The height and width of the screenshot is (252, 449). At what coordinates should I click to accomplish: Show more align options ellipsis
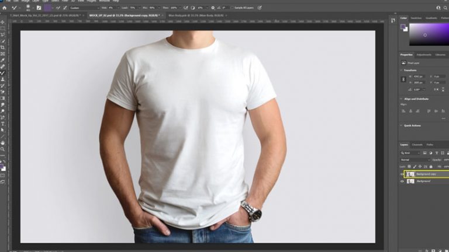click(443, 118)
